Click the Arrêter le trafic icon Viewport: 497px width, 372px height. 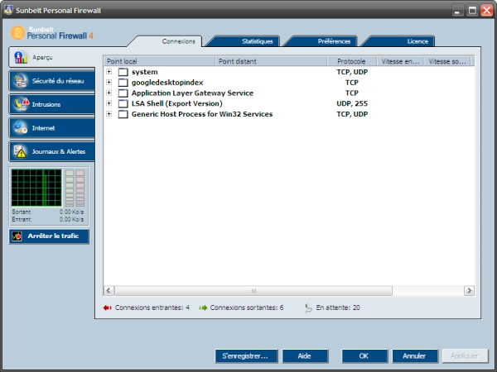(x=17, y=236)
